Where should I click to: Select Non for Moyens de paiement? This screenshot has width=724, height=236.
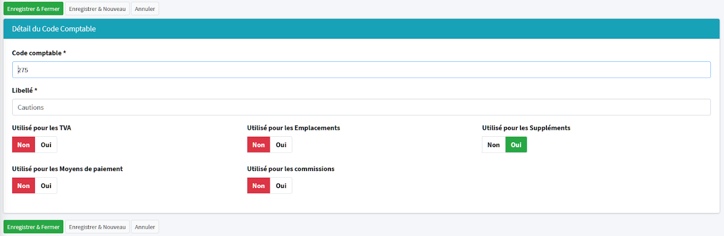point(24,186)
